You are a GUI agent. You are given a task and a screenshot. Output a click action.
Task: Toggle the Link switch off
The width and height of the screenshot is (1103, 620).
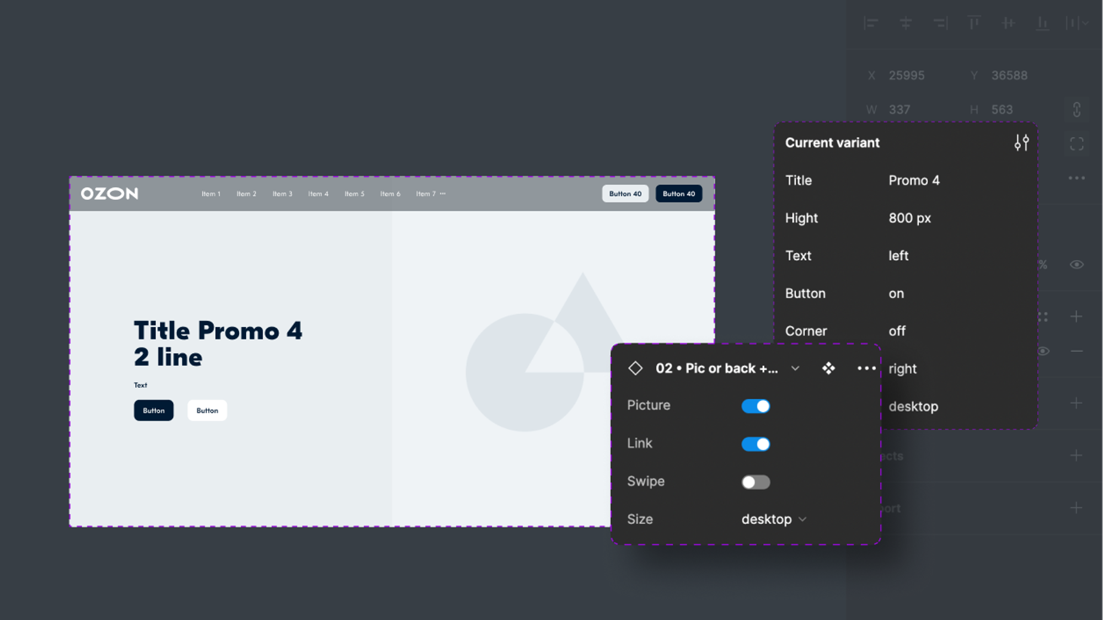(x=756, y=444)
